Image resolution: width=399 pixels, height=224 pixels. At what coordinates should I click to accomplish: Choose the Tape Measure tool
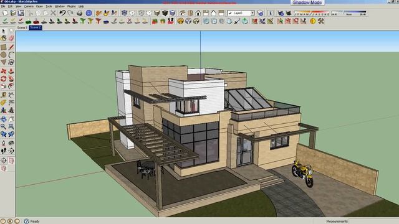[4, 95]
